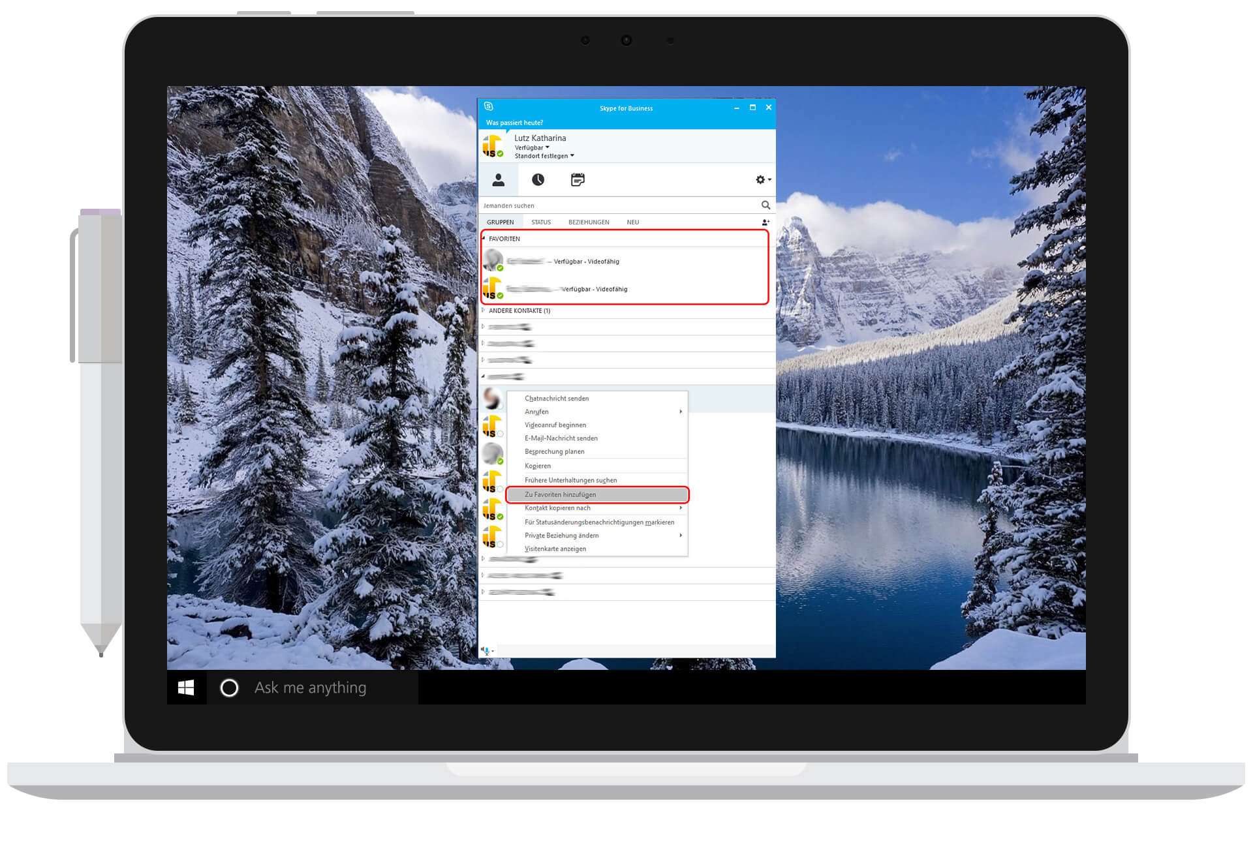
Task: Open the meetings calendar icon
Action: tap(578, 180)
